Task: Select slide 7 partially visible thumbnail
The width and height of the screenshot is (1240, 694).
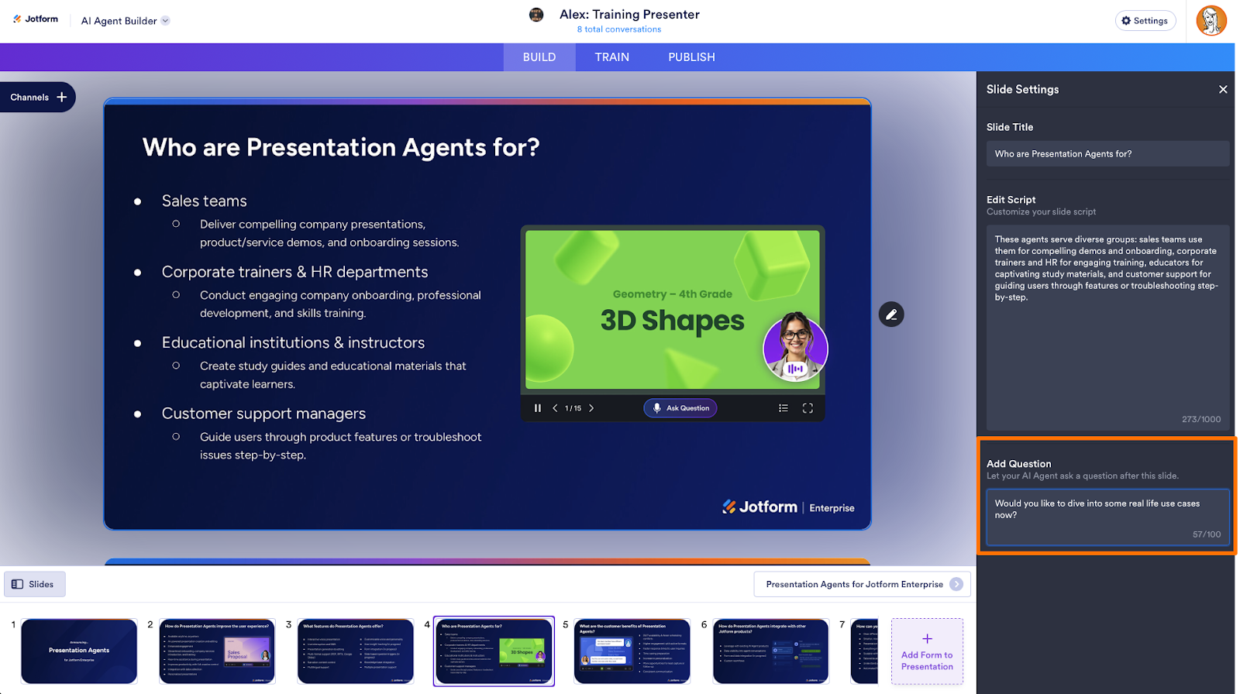Action: [x=865, y=651]
